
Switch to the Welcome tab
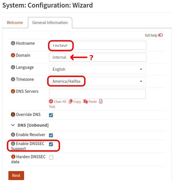click(15, 23)
